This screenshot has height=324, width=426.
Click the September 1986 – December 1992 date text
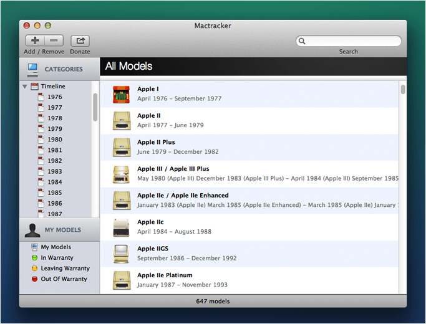[187, 258]
